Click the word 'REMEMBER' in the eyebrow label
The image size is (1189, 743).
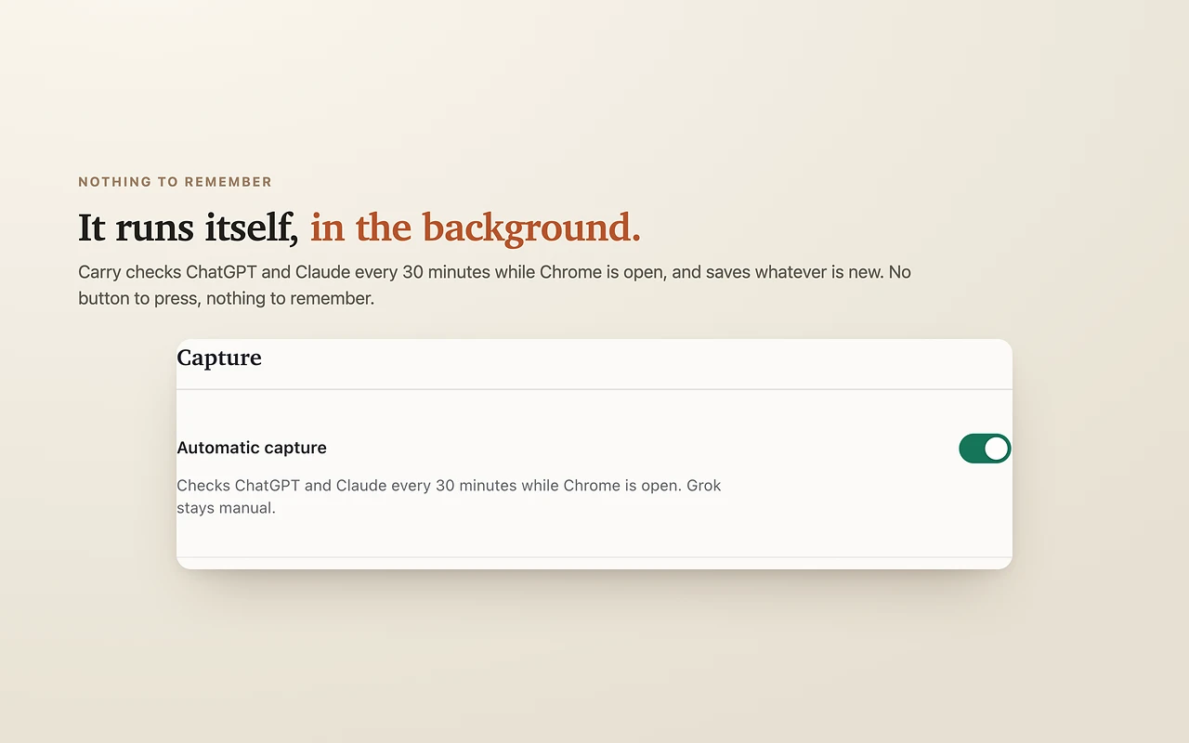click(228, 182)
